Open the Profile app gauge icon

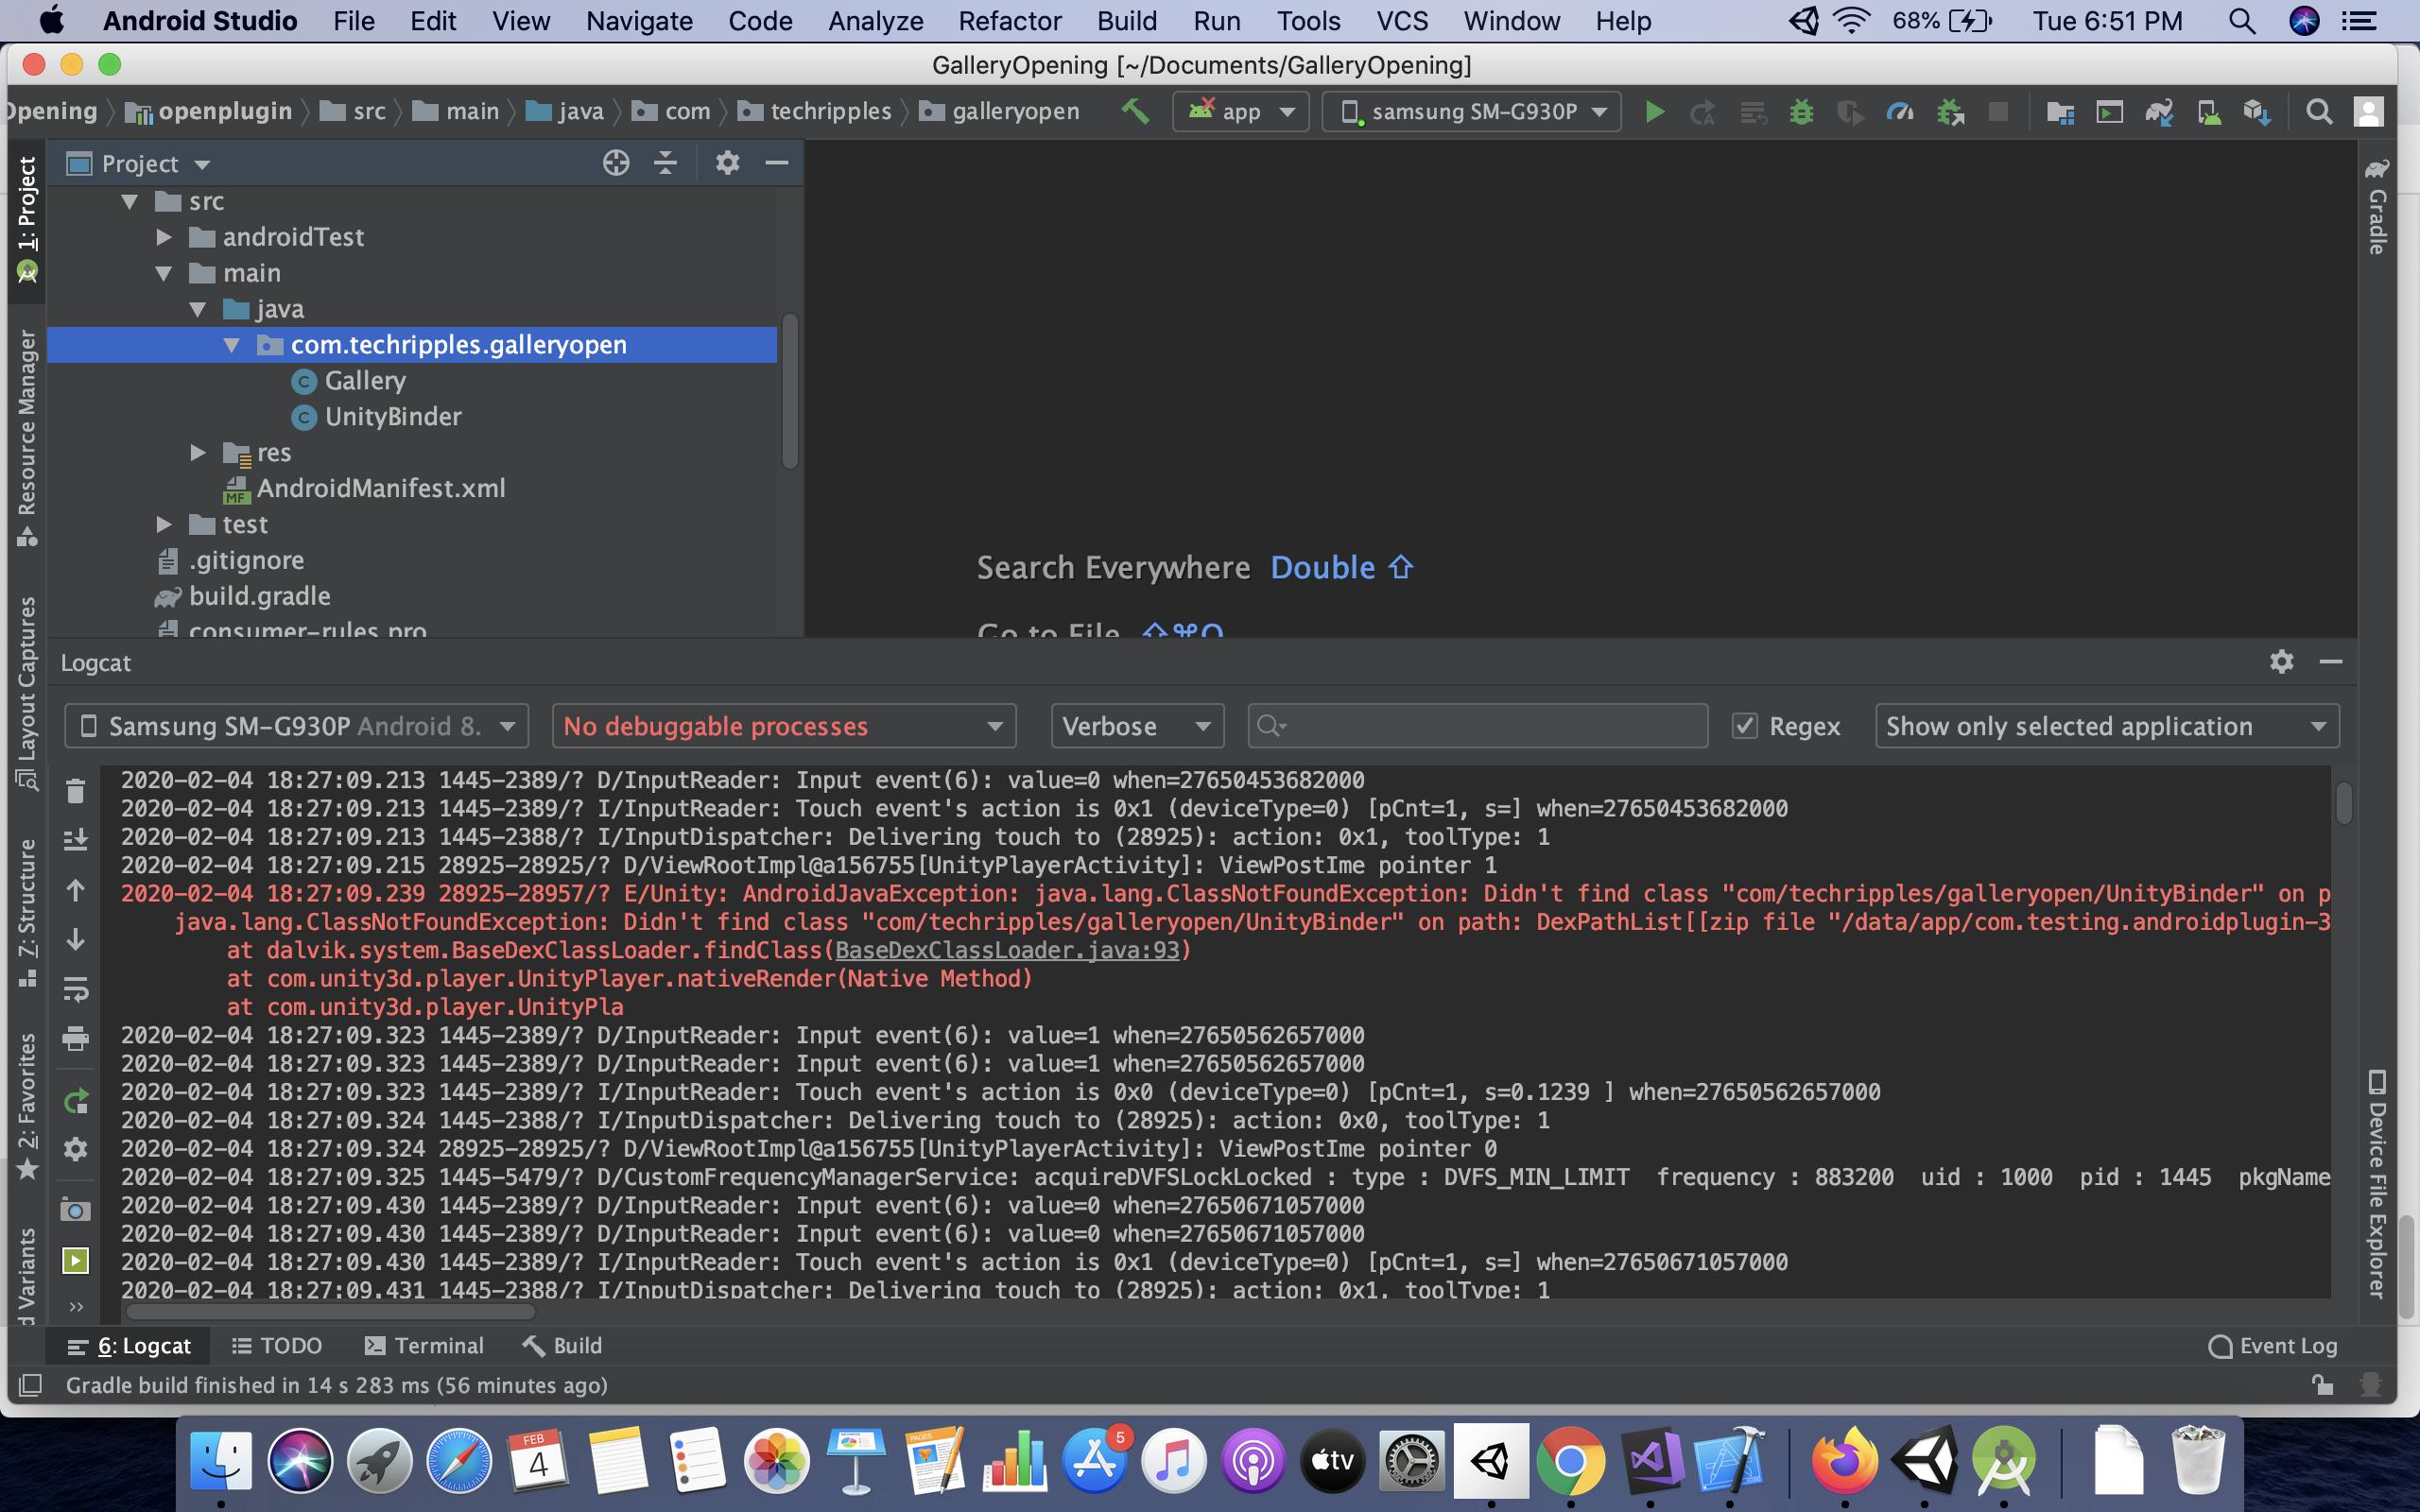(x=1899, y=112)
